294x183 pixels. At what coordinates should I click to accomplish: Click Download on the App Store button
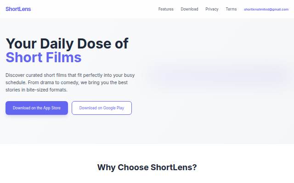click(x=37, y=108)
